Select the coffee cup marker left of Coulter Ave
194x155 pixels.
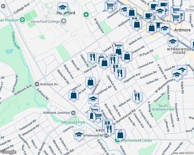tap(148, 16)
